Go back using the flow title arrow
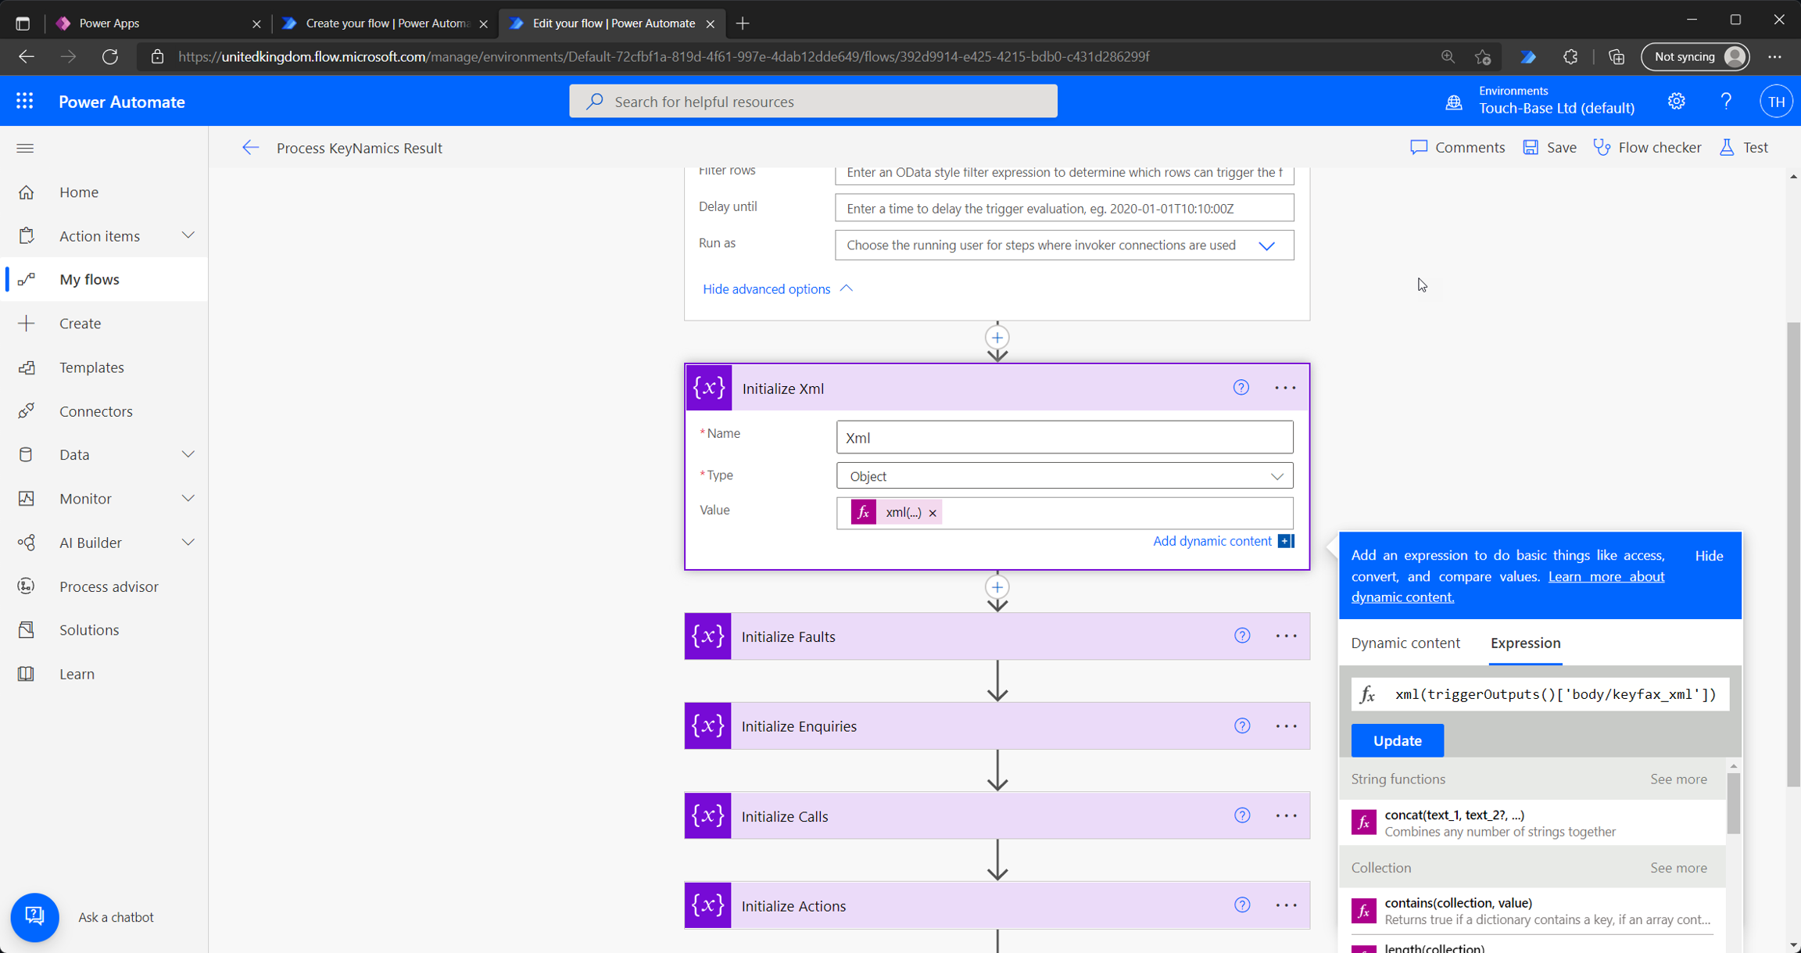 click(250, 148)
